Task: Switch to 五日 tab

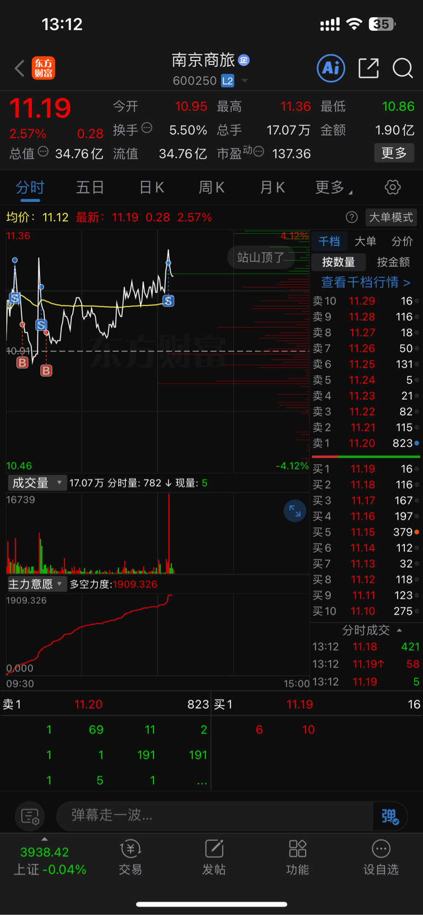Action: click(90, 187)
